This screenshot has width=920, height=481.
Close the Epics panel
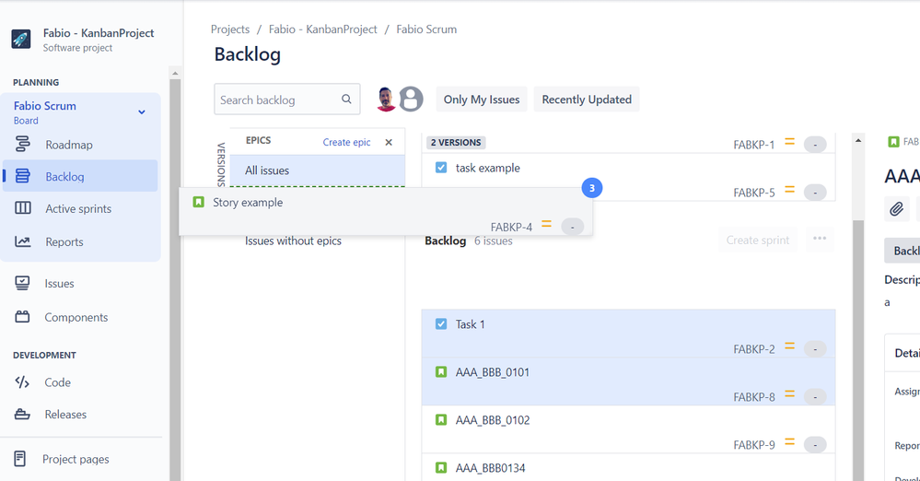(x=389, y=142)
